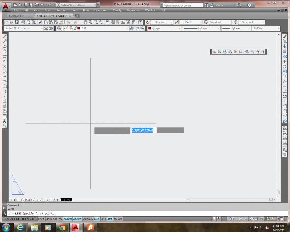
Task: Open the Parametric menu
Action: click(x=133, y=10)
